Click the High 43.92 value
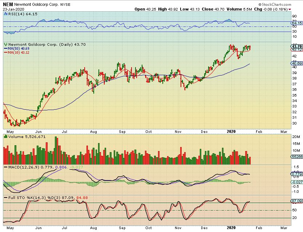The height and width of the screenshot is (232, 303). 168,9
